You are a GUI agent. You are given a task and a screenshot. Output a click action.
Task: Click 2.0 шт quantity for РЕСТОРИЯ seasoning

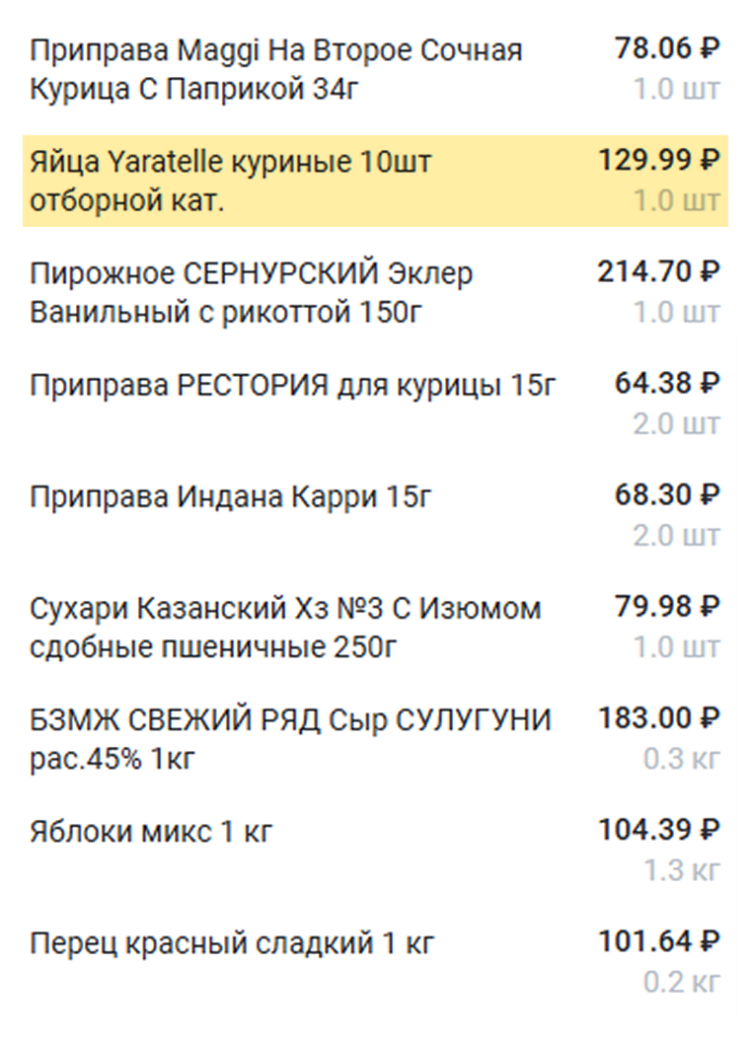tap(676, 423)
